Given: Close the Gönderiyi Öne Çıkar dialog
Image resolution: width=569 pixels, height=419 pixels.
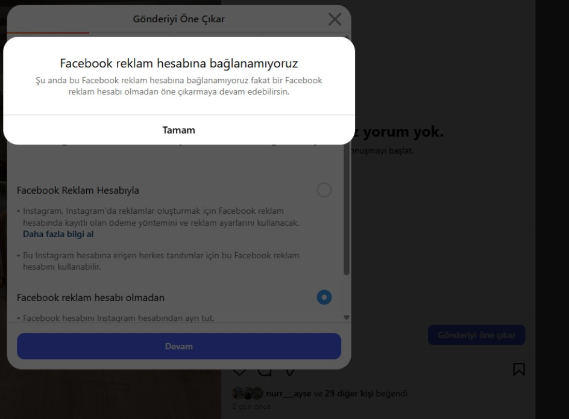Looking at the screenshot, I should pos(335,19).
